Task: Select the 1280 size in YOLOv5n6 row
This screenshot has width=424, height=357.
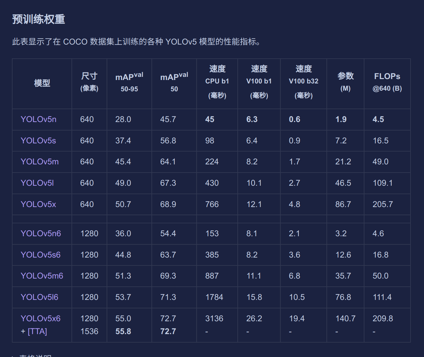Action: (x=89, y=233)
